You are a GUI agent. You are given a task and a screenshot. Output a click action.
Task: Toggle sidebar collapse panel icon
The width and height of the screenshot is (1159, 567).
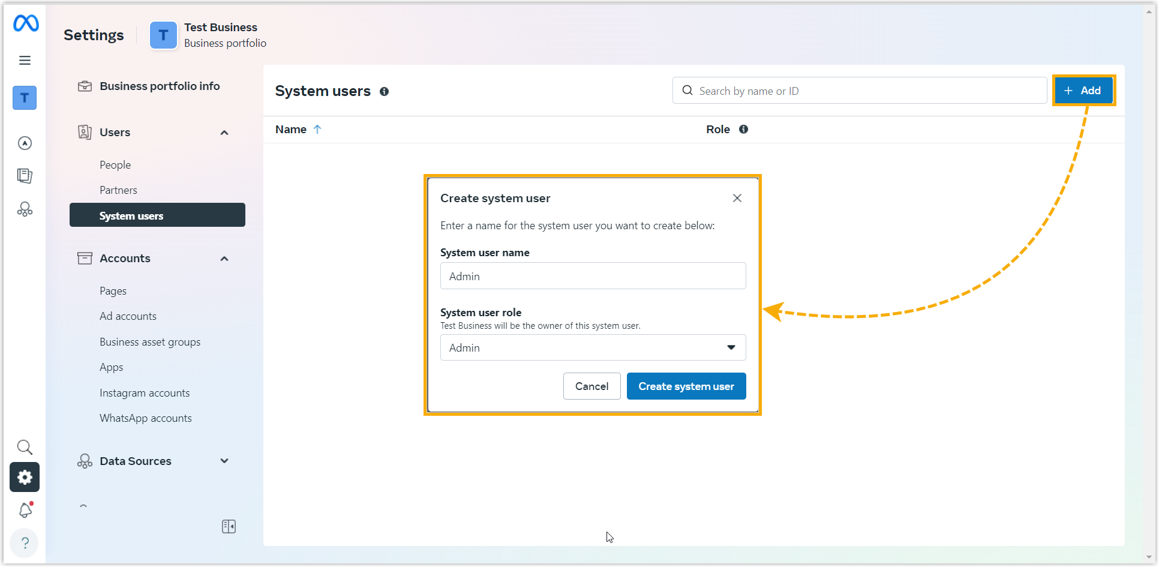(x=229, y=527)
